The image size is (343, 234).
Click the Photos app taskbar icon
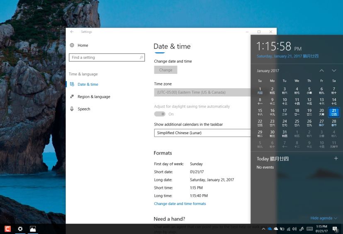(32, 229)
